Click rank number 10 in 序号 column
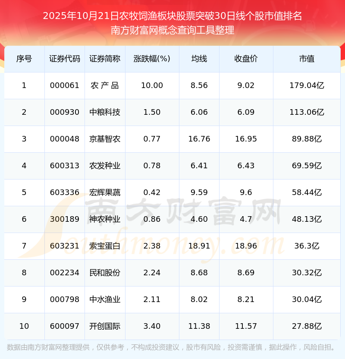The width and height of the screenshot is (345, 359). click(x=24, y=327)
